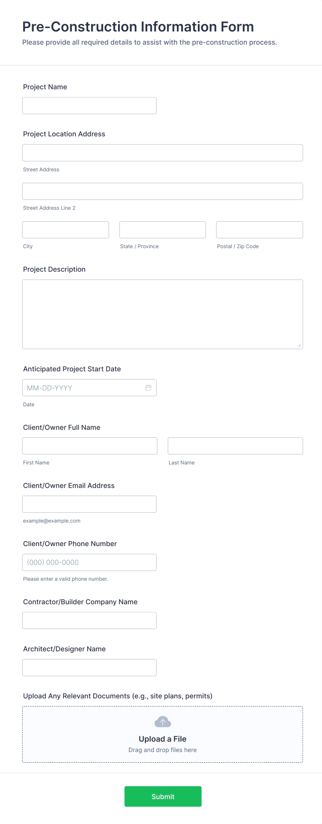Select the City input box
Image resolution: width=322 pixels, height=824 pixels.
(x=65, y=229)
